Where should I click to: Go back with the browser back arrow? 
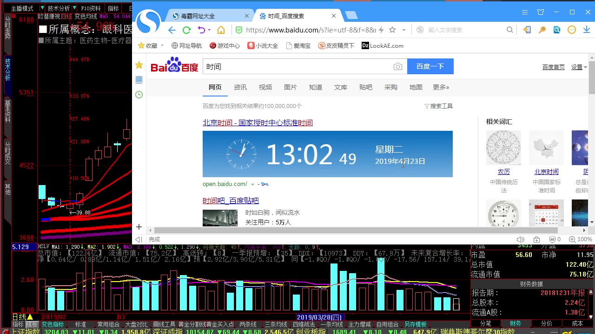click(172, 30)
